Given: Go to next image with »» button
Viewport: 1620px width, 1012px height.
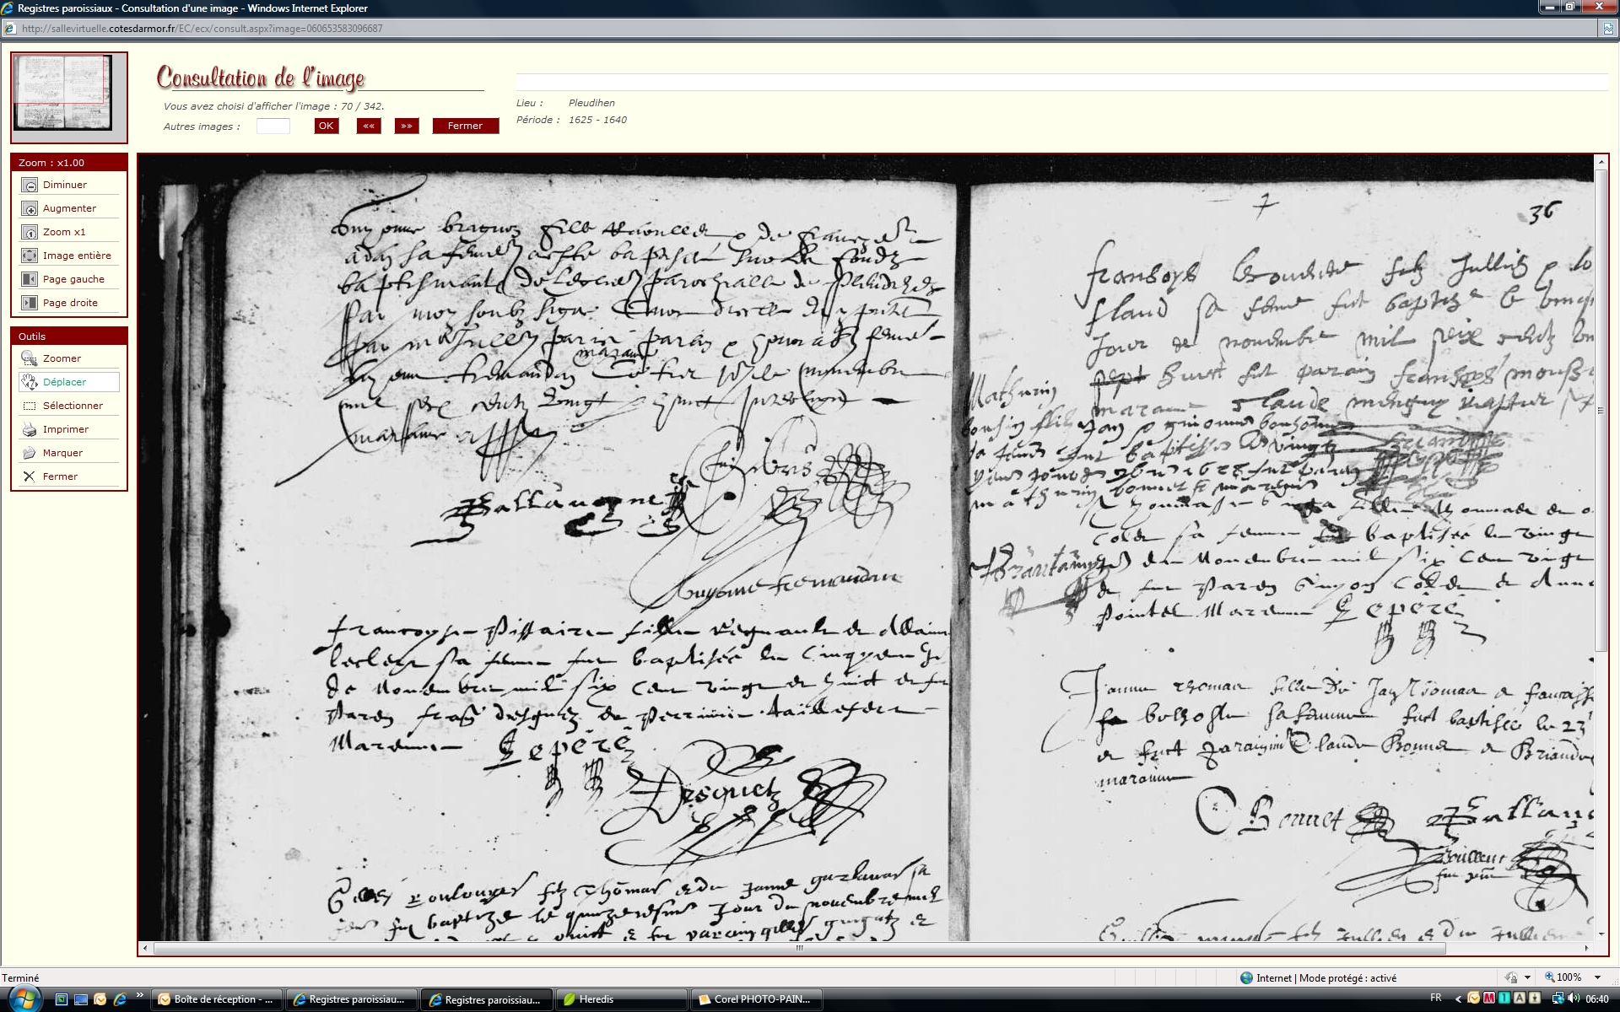Looking at the screenshot, I should (407, 126).
